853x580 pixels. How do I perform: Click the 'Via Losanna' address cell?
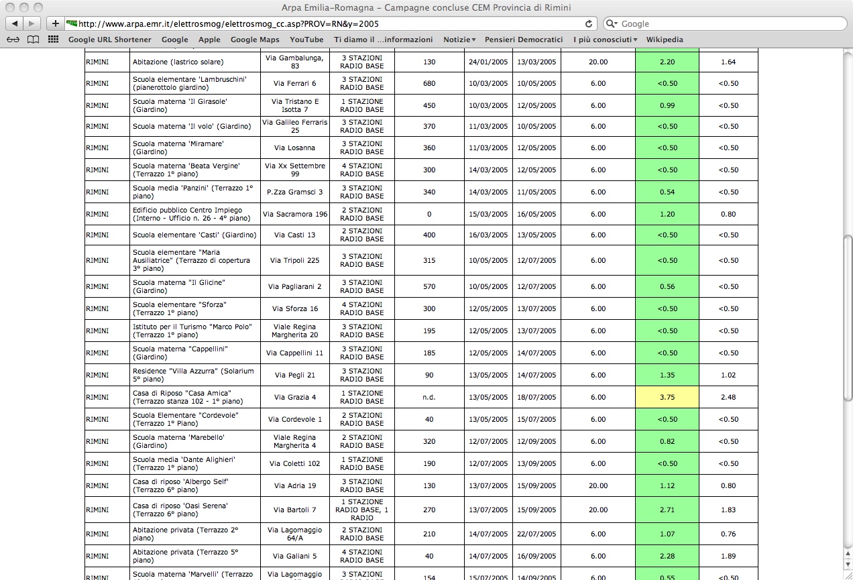click(x=295, y=148)
